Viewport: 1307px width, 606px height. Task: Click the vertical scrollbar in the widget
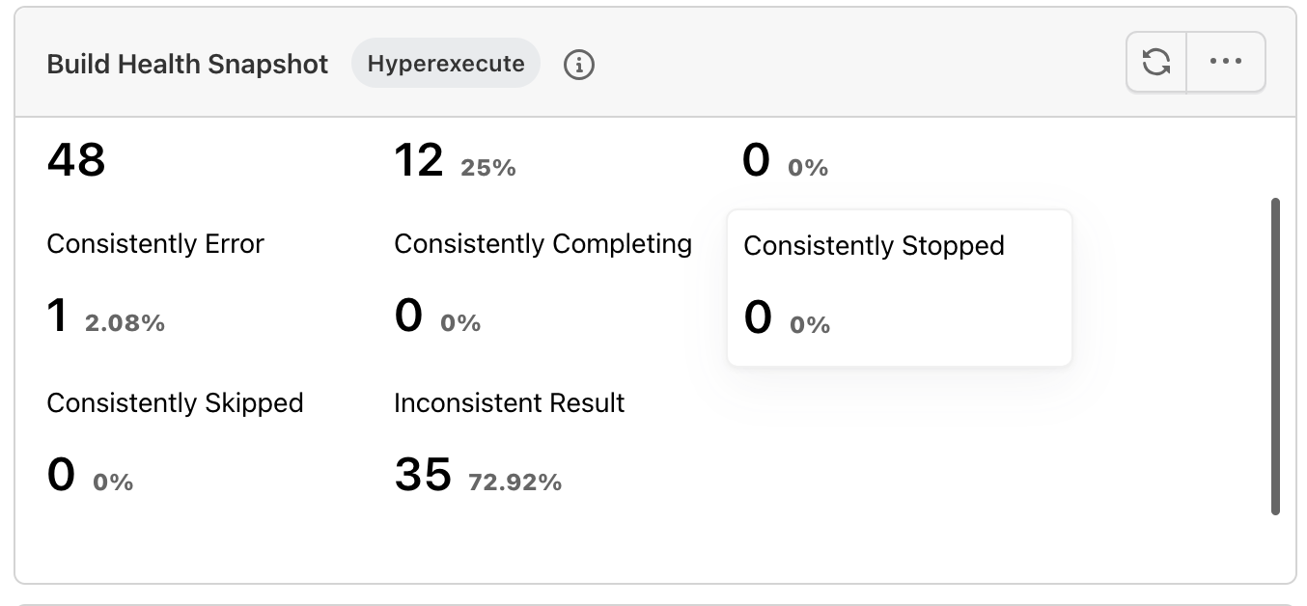1275,356
